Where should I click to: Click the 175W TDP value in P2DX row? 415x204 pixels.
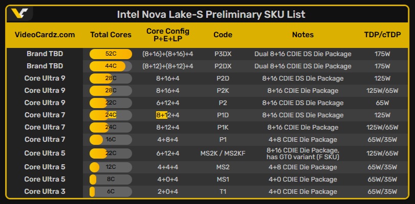tap(382, 66)
